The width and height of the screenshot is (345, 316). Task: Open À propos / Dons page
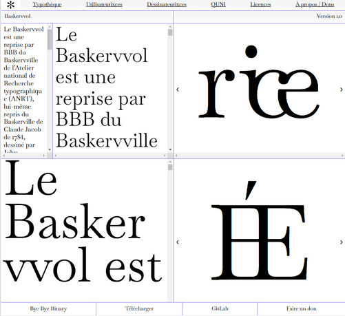[x=315, y=4]
